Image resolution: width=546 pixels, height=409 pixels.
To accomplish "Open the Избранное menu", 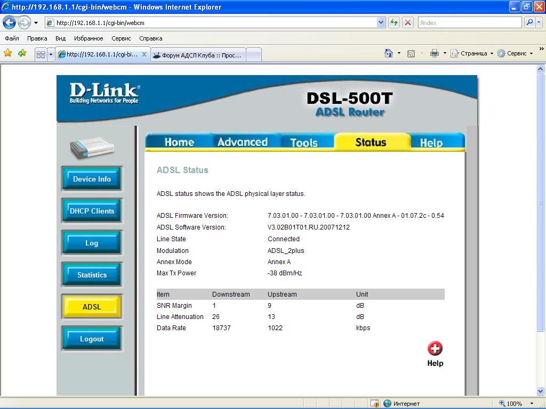I will pyautogui.click(x=89, y=38).
